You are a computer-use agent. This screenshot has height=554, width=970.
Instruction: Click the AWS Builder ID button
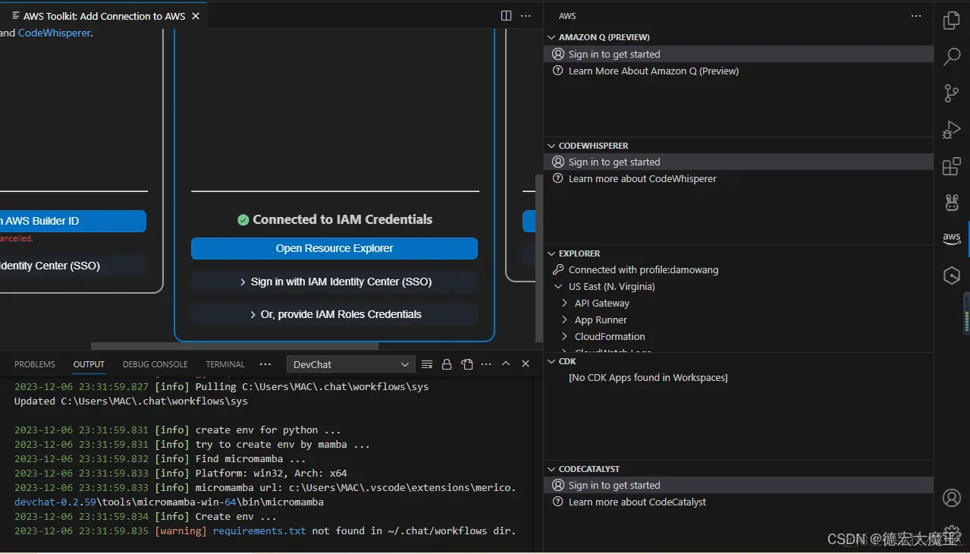73,221
